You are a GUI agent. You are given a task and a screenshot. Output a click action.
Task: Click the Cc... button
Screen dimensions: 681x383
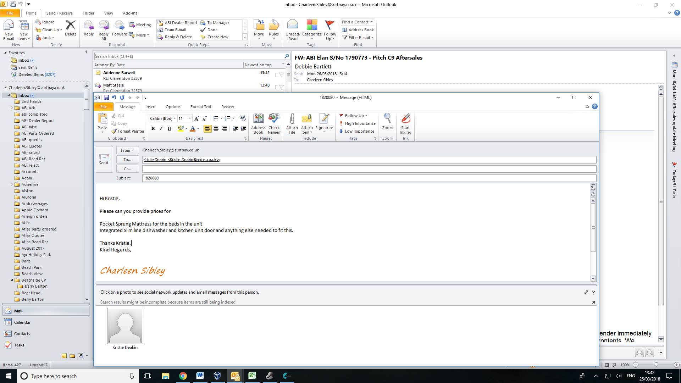[x=127, y=169]
